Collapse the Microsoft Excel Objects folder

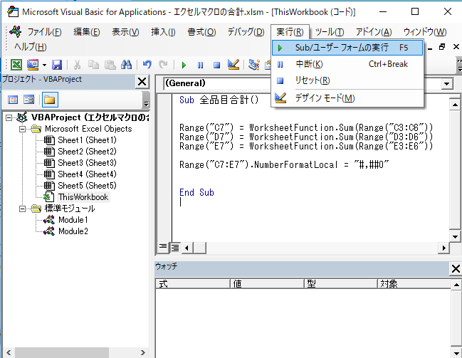tap(22, 129)
